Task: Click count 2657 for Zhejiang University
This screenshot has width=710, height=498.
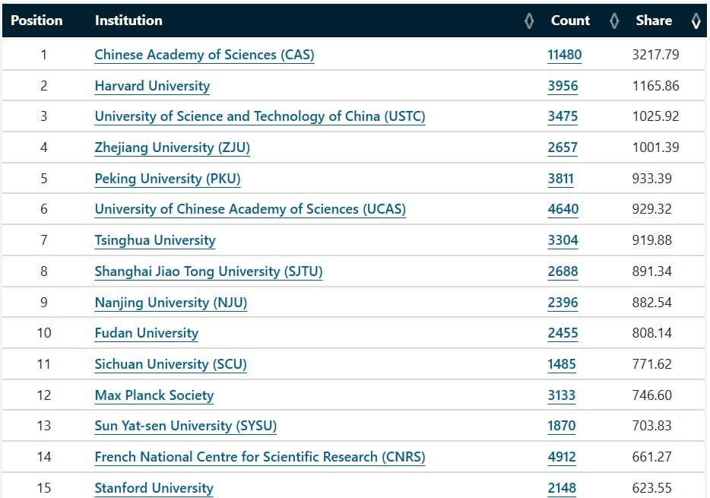Action: coord(563,148)
